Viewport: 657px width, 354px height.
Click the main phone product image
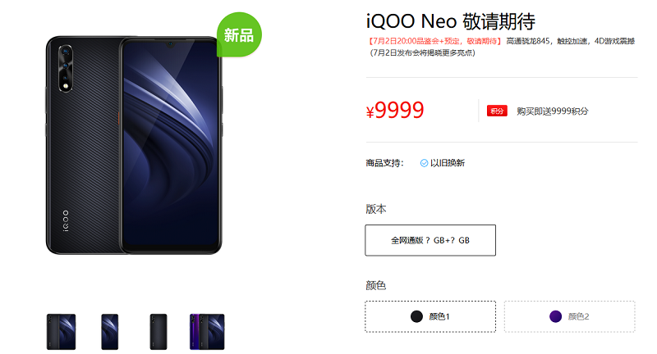click(134, 145)
